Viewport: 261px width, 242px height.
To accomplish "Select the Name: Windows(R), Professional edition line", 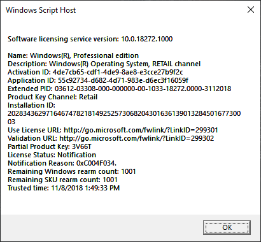I will (x=73, y=55).
